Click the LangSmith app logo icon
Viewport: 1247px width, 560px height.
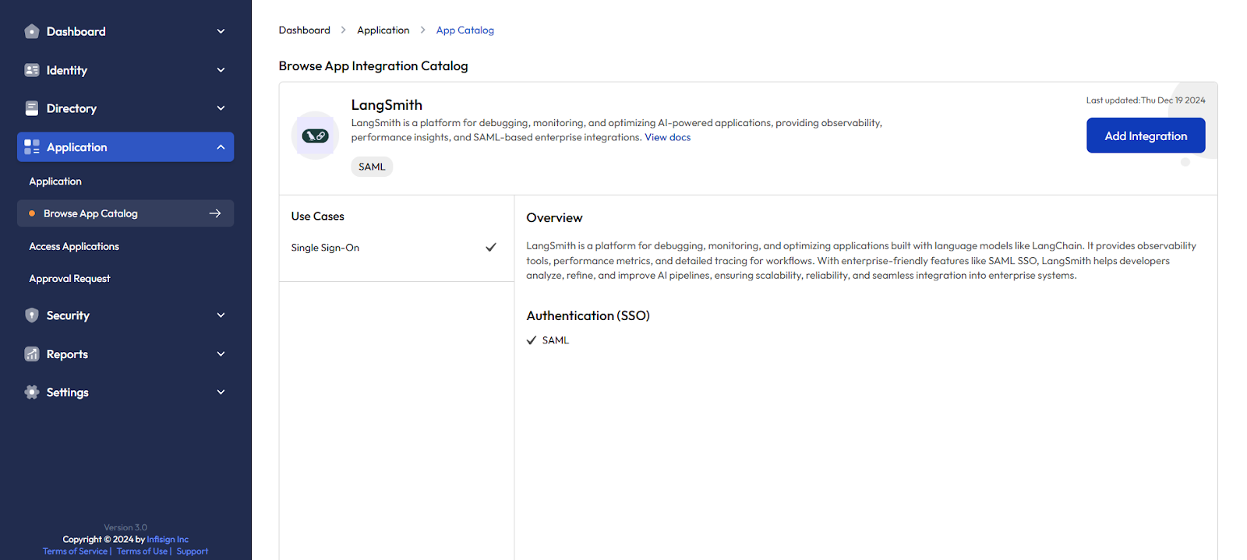tap(315, 136)
